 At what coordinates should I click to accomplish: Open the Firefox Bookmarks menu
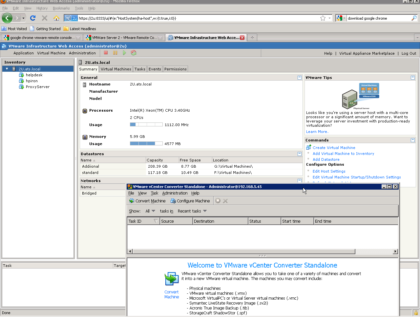pyautogui.click(x=61, y=8)
